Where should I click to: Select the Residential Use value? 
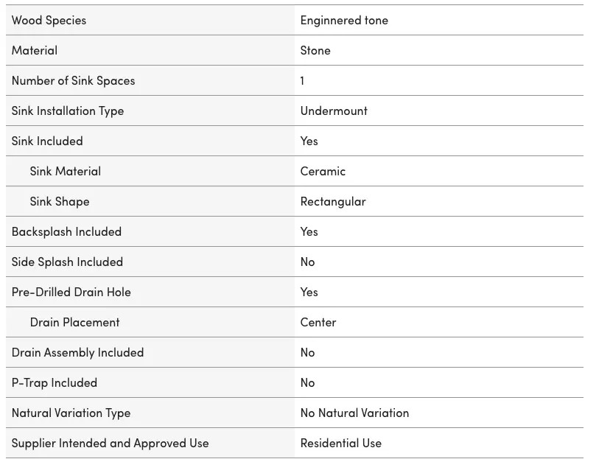341,443
